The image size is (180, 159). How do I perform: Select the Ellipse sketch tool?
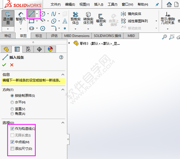54,21
